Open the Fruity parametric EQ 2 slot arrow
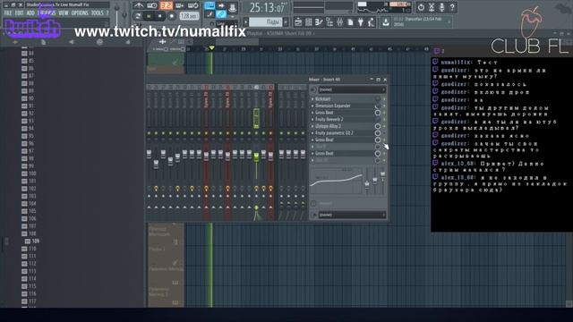 point(312,133)
